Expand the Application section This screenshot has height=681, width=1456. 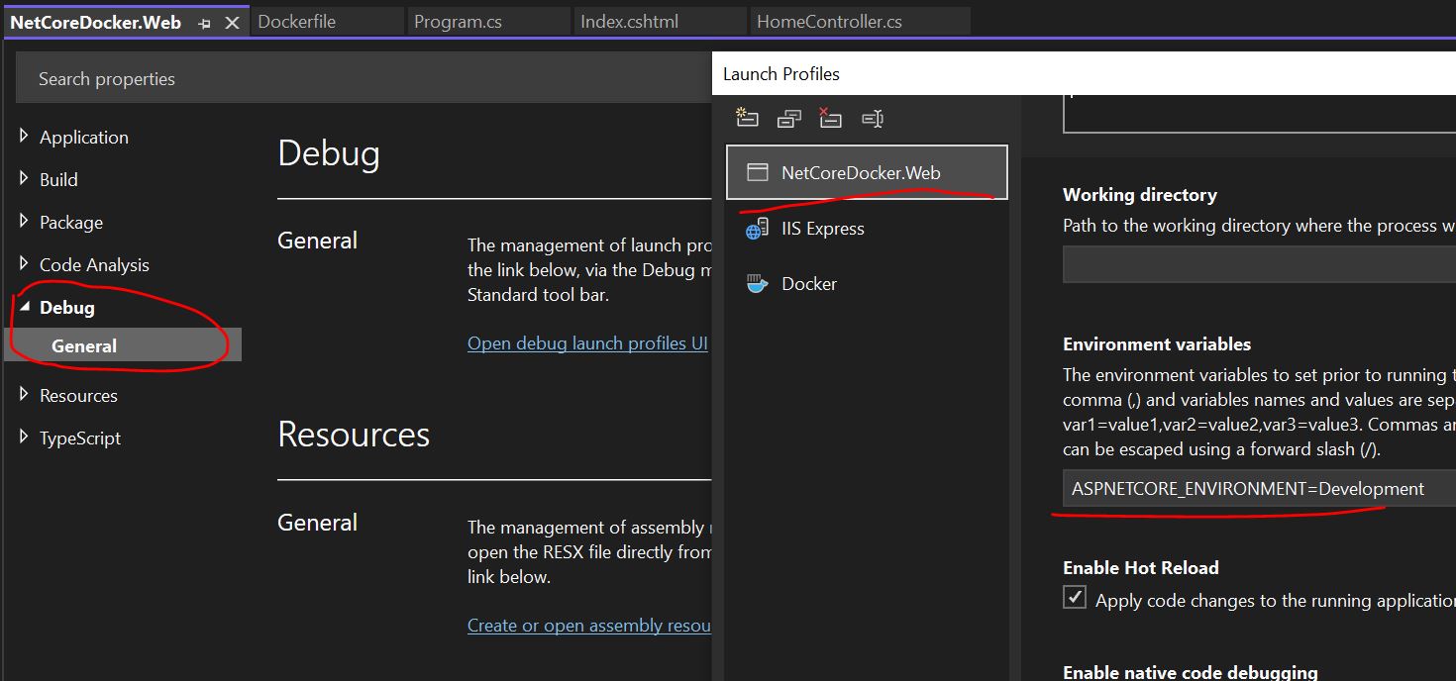(24, 137)
